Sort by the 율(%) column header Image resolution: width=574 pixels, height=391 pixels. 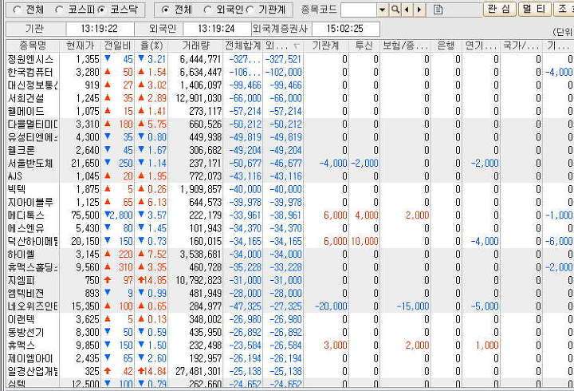(x=151, y=45)
